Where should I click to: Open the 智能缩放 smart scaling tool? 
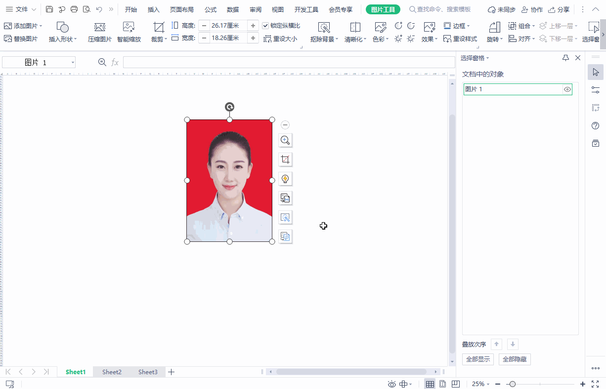129,32
